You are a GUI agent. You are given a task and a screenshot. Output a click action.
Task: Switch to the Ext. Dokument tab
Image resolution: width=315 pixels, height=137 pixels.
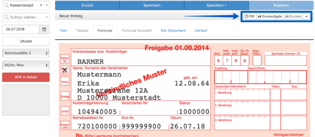173,31
